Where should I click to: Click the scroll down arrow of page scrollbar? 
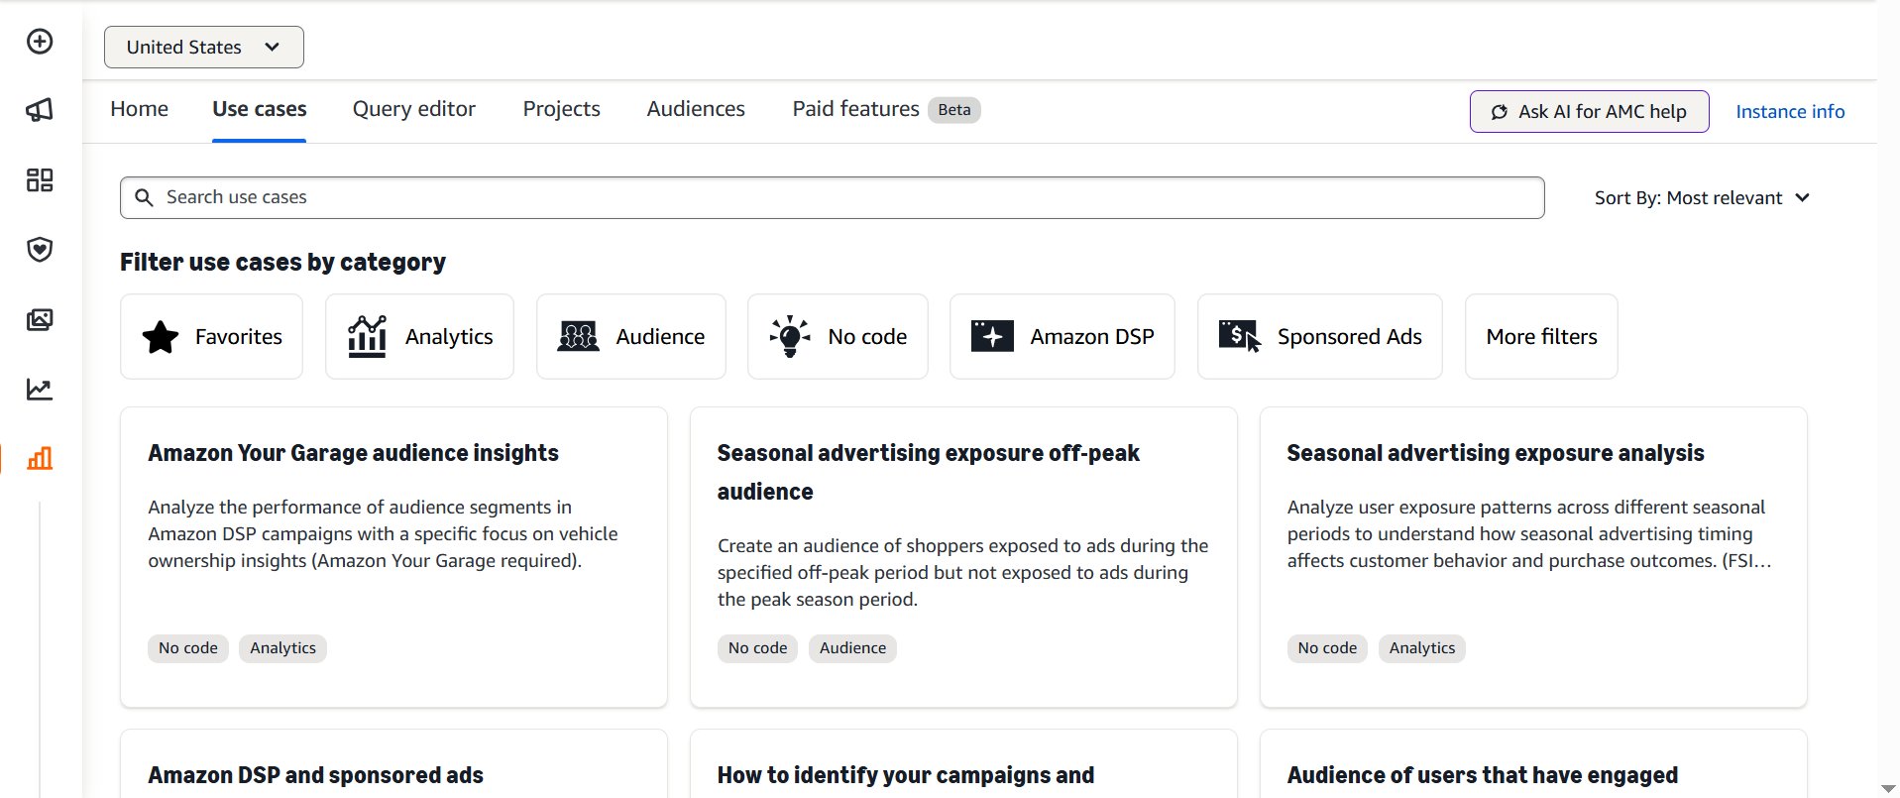(x=1888, y=788)
